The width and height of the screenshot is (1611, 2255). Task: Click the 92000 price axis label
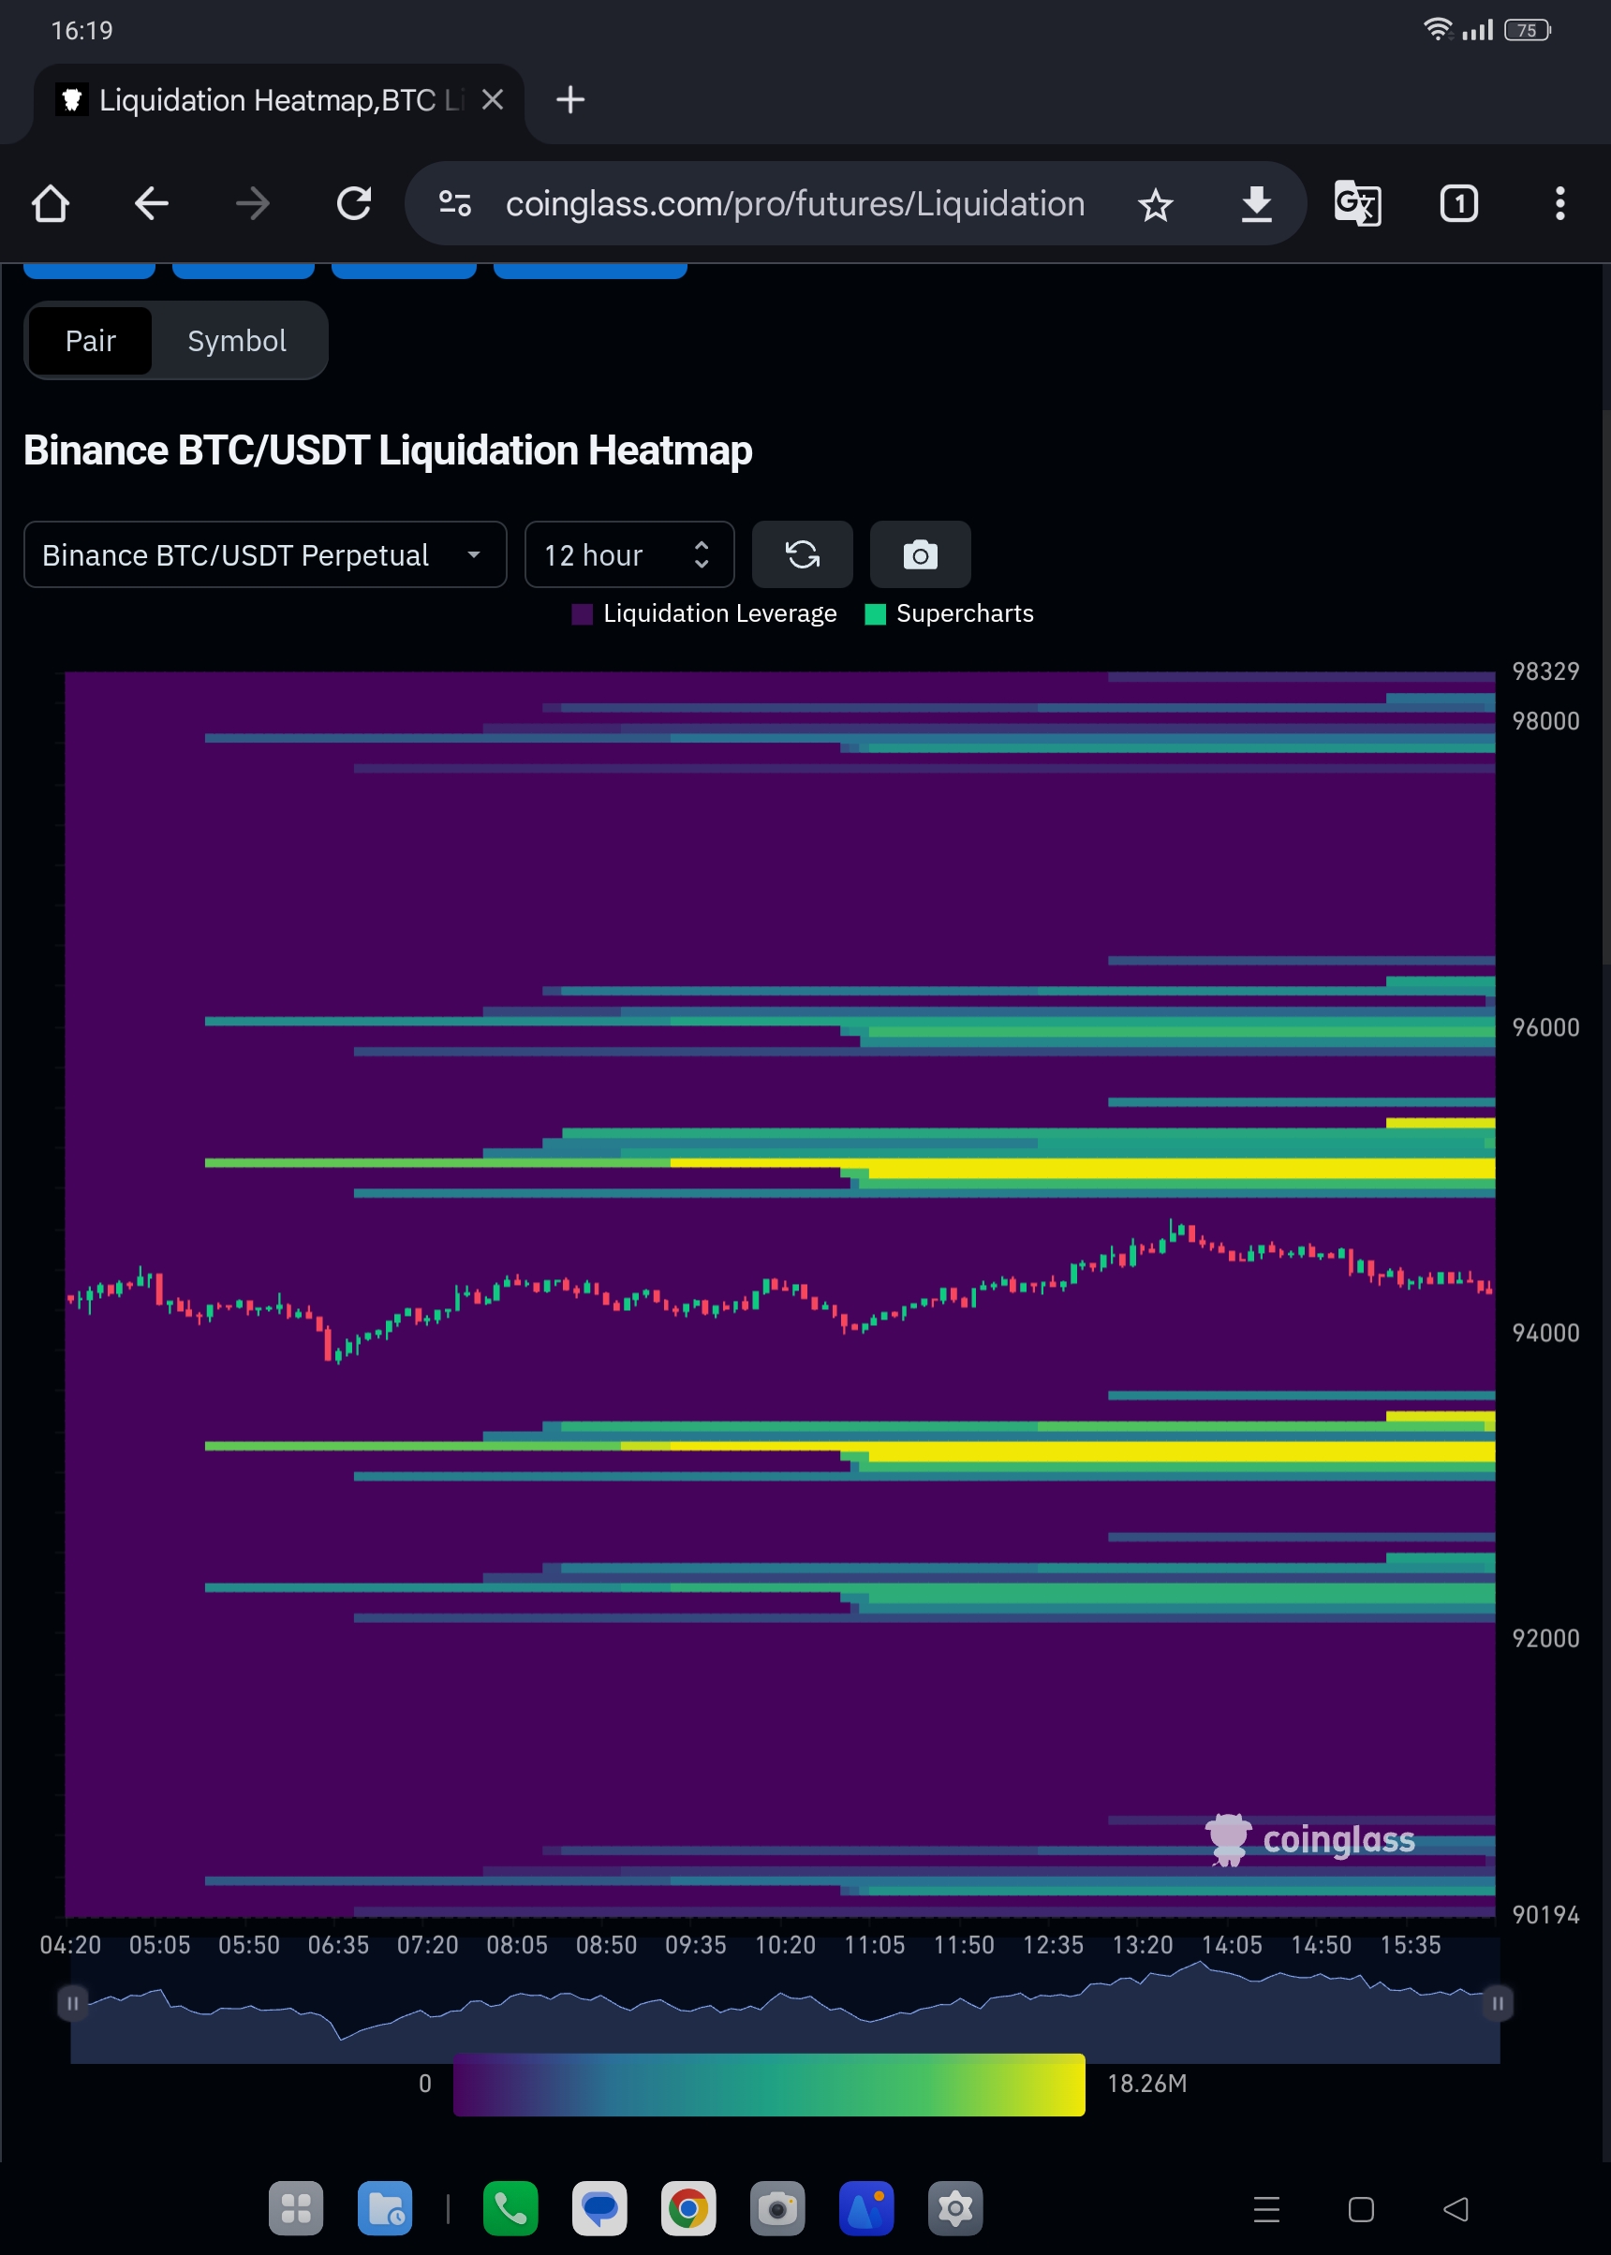pyautogui.click(x=1545, y=1638)
